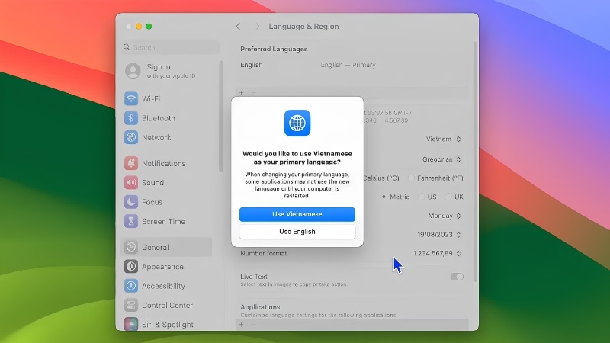The width and height of the screenshot is (610, 343).
Task: Choose the Use English button
Action: coord(297,232)
